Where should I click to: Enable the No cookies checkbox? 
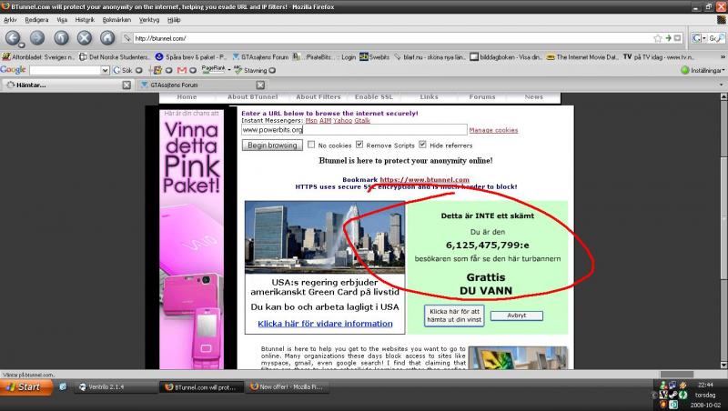point(311,145)
